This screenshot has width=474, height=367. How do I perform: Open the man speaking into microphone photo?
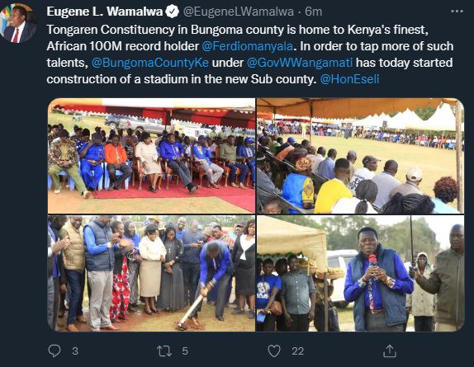pos(360,274)
